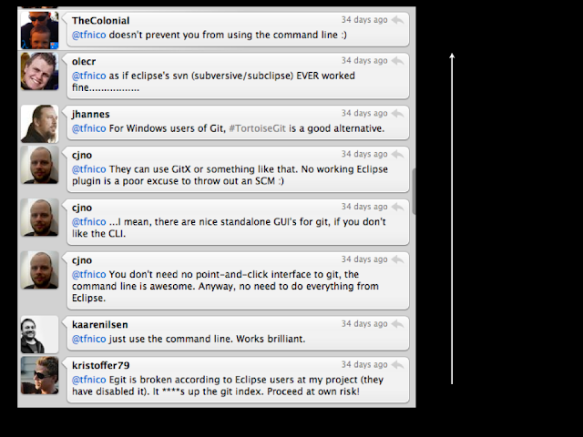Click @tfnico mention in TheColonial's tweet
This screenshot has height=437, width=583.
88,35
